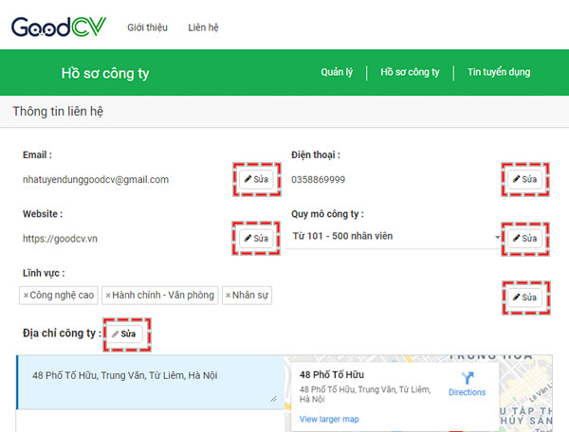
Task: Open the Tin tuyển dụng tab
Action: tap(499, 72)
